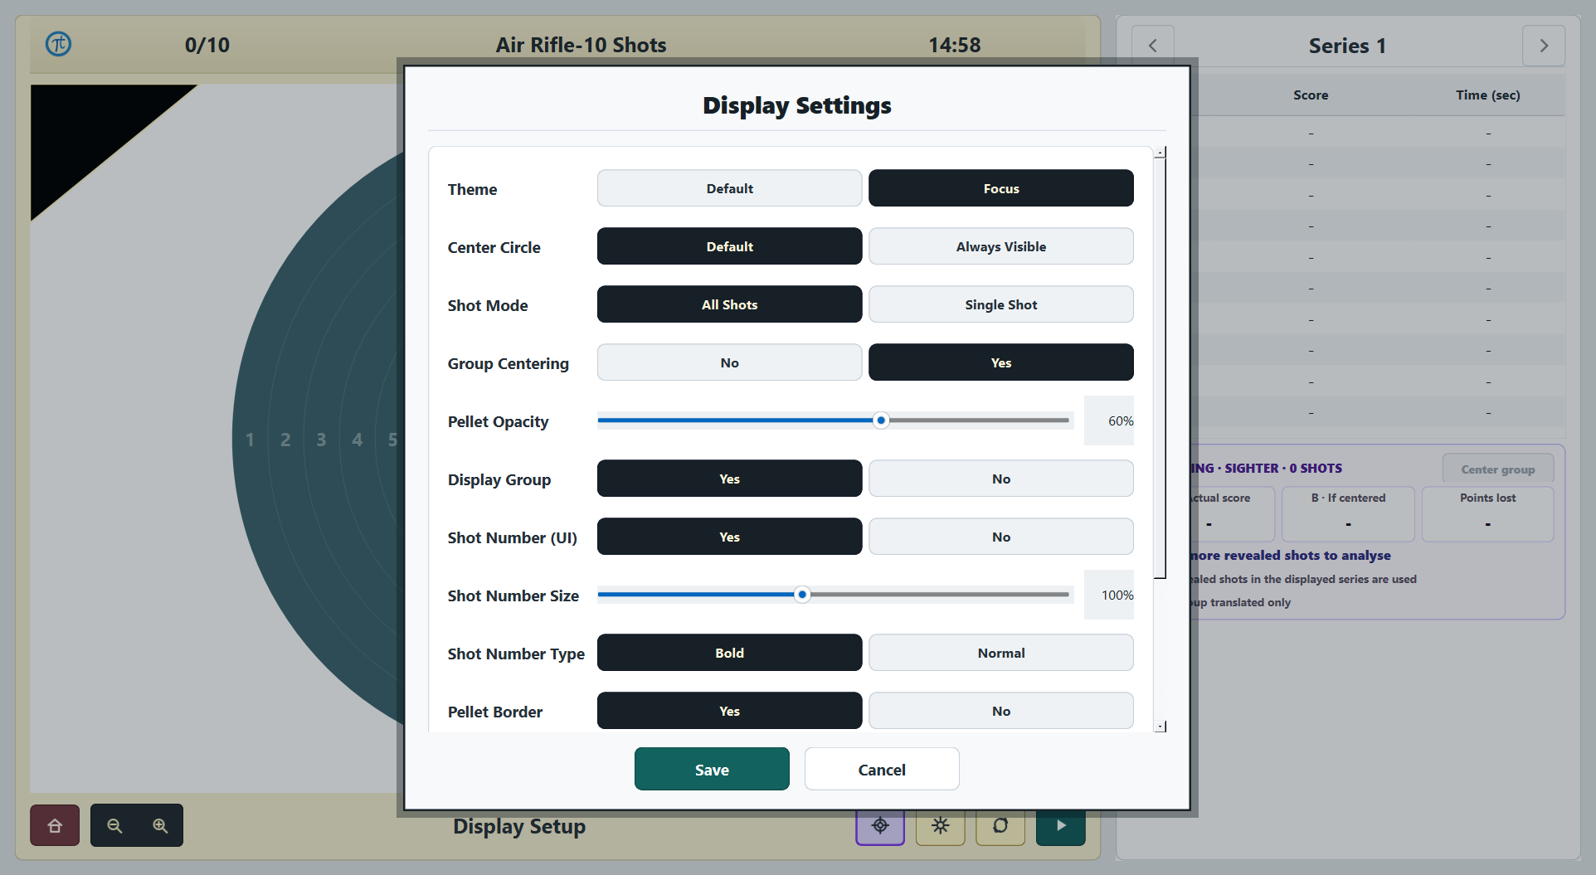Save the display settings
This screenshot has height=875, width=1596.
[712, 769]
